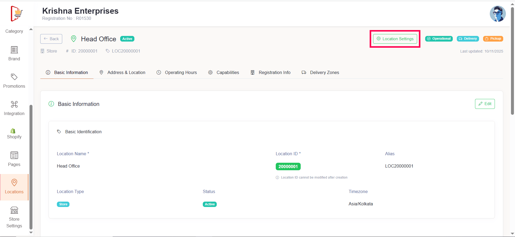Image resolution: width=515 pixels, height=237 pixels.
Task: Open Location Settings
Action: (395, 39)
